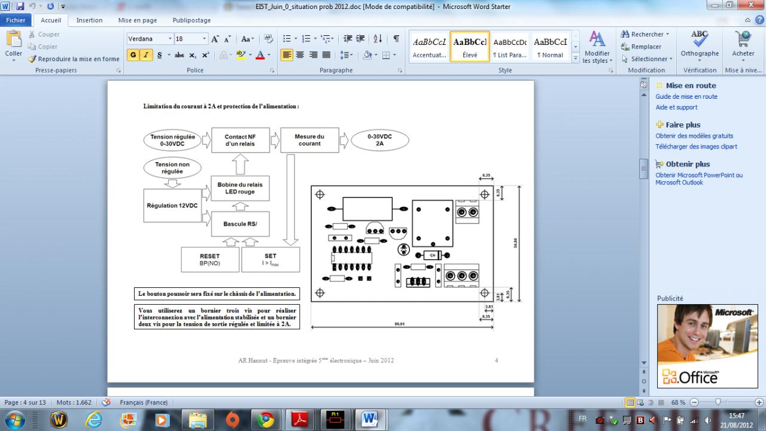Sort the selection alphabetically
Viewport: 766px width, 431px height.
[x=378, y=39]
